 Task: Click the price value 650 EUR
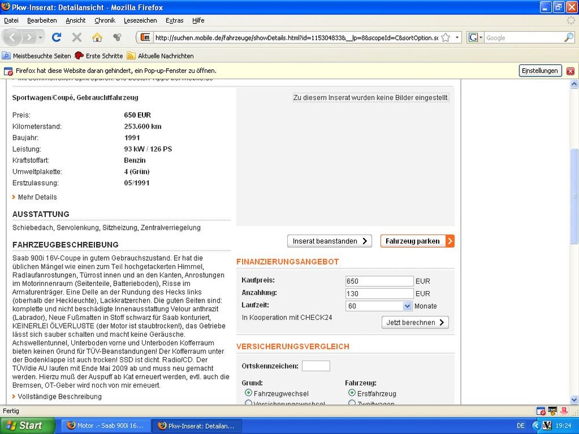click(137, 115)
